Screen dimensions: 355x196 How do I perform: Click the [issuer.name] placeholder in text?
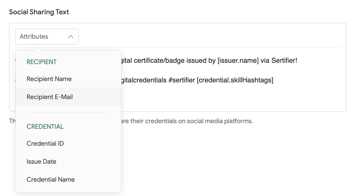238,61
